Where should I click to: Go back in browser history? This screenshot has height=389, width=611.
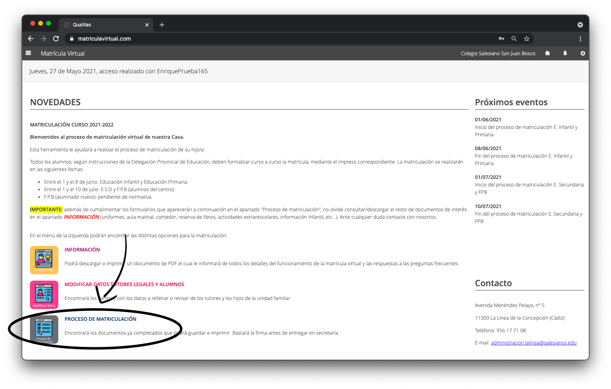click(31, 39)
